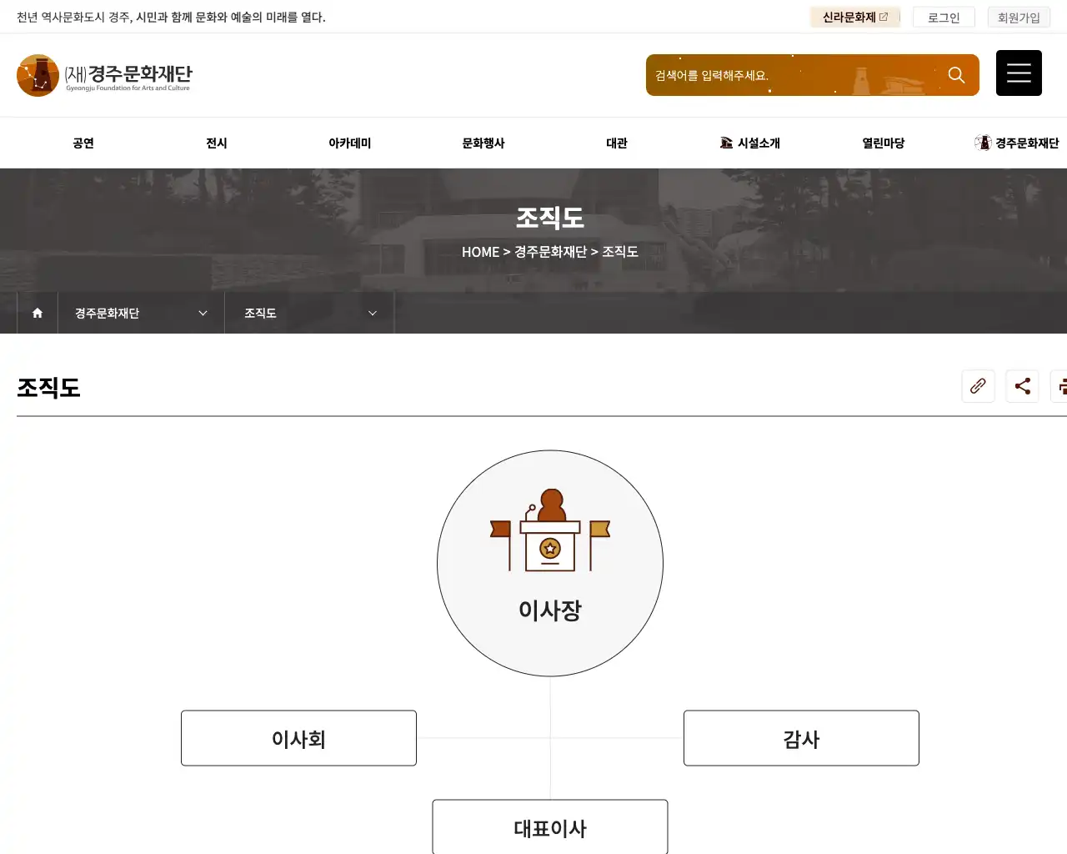
Task: Click the 로그인 button
Action: [x=944, y=17]
